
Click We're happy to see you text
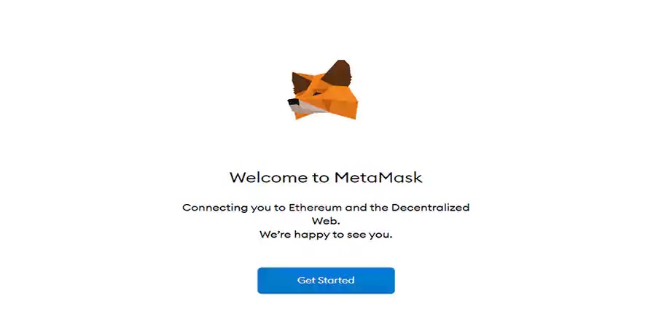click(326, 235)
